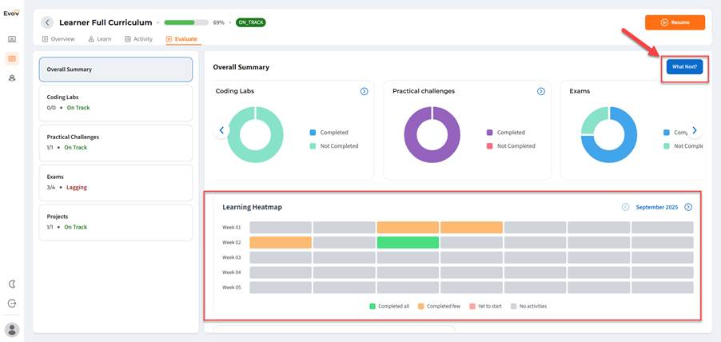Click the logout icon in the sidebar
The height and width of the screenshot is (342, 721).
click(x=12, y=304)
